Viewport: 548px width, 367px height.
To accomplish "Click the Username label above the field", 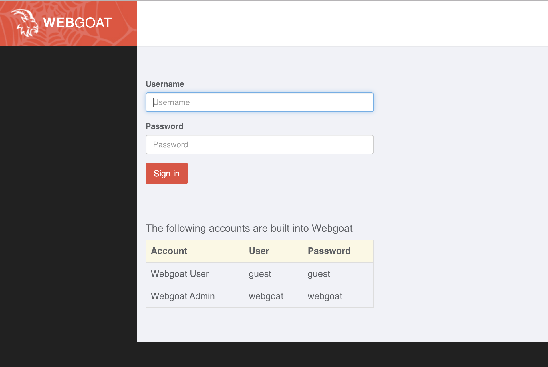I will coord(165,84).
